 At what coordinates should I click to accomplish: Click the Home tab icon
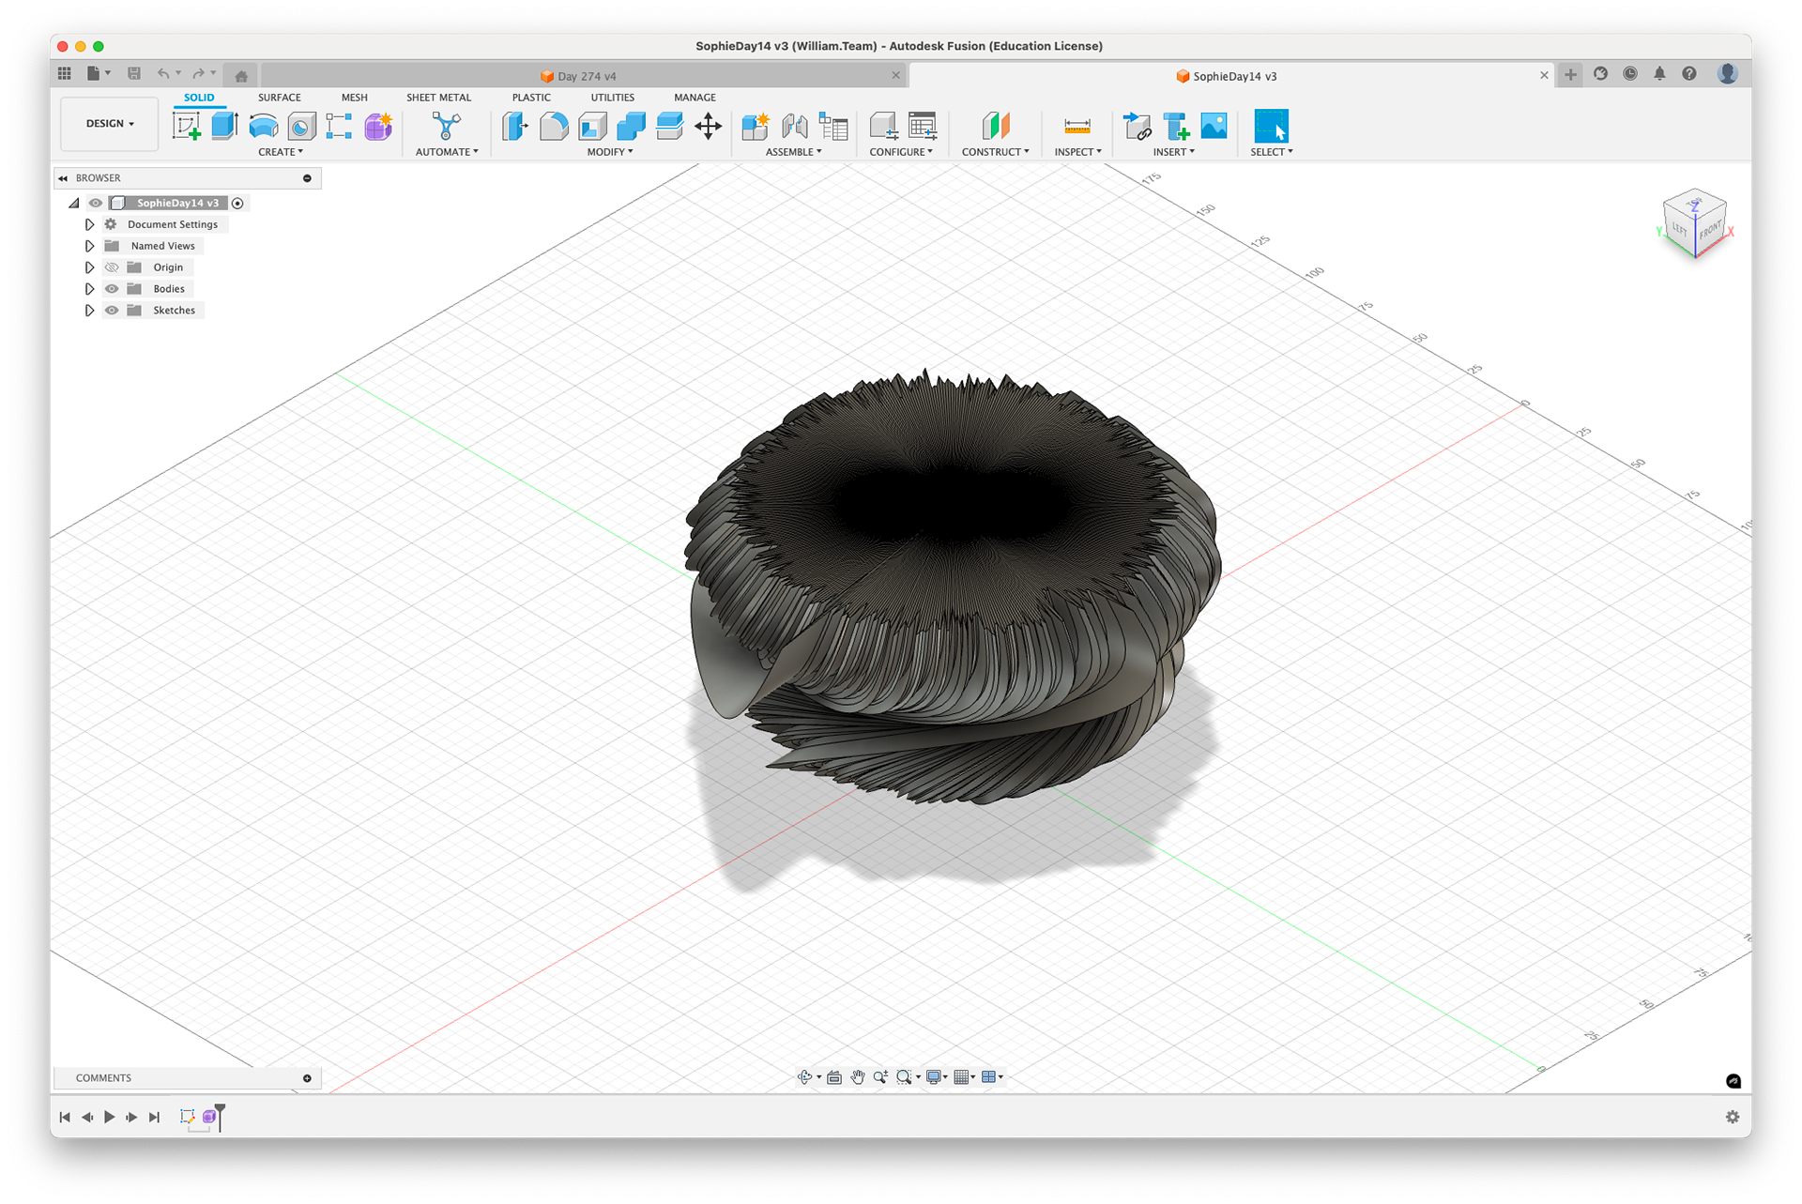tap(241, 76)
